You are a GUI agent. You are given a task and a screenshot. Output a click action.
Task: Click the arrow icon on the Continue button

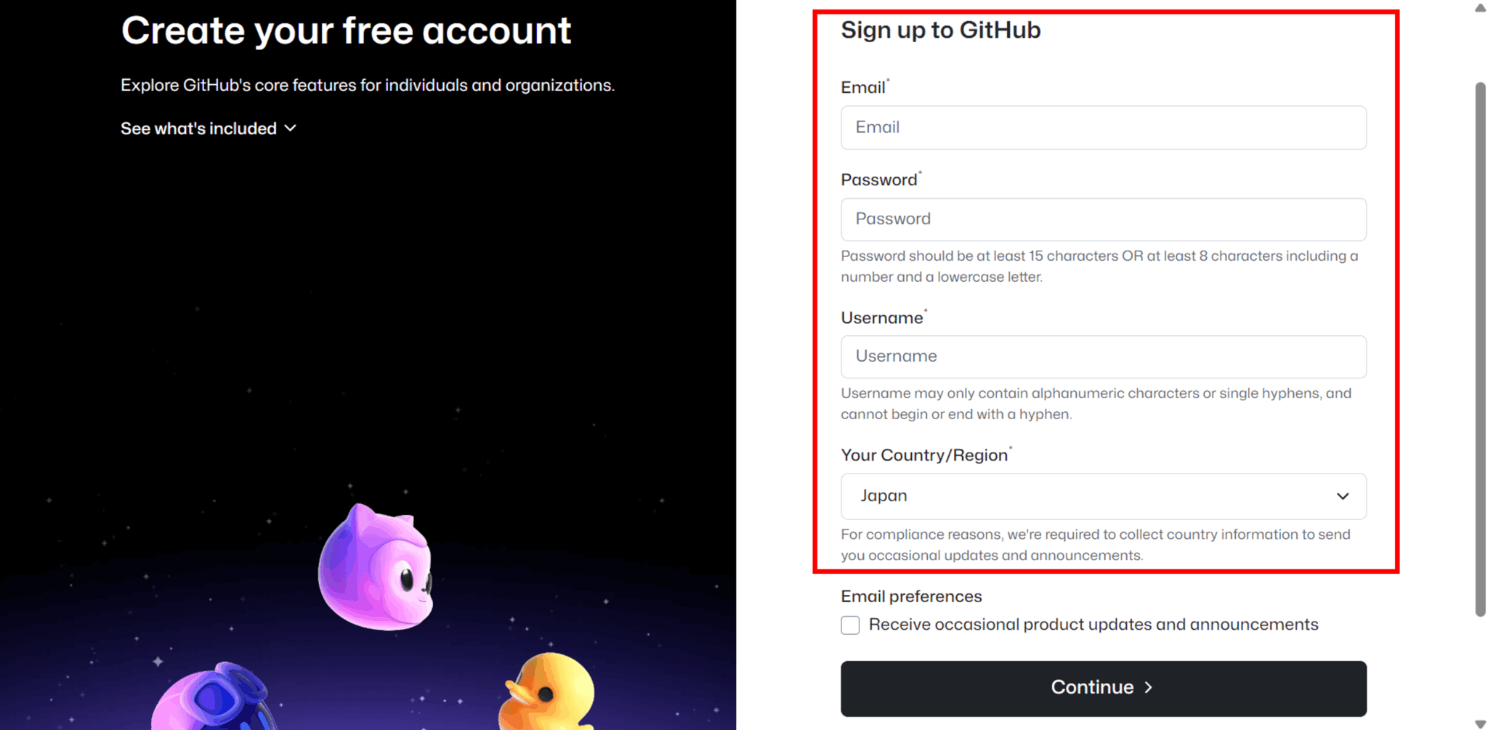1149,687
